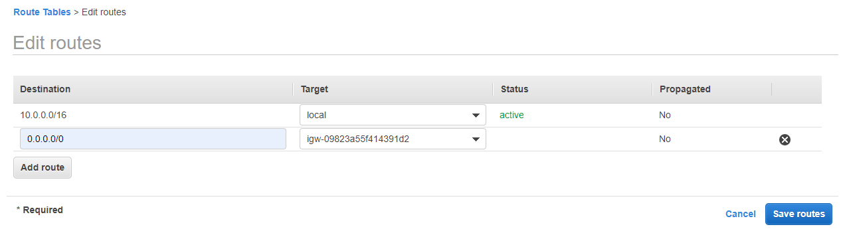Click Propagated value No in local row

pyautogui.click(x=665, y=115)
